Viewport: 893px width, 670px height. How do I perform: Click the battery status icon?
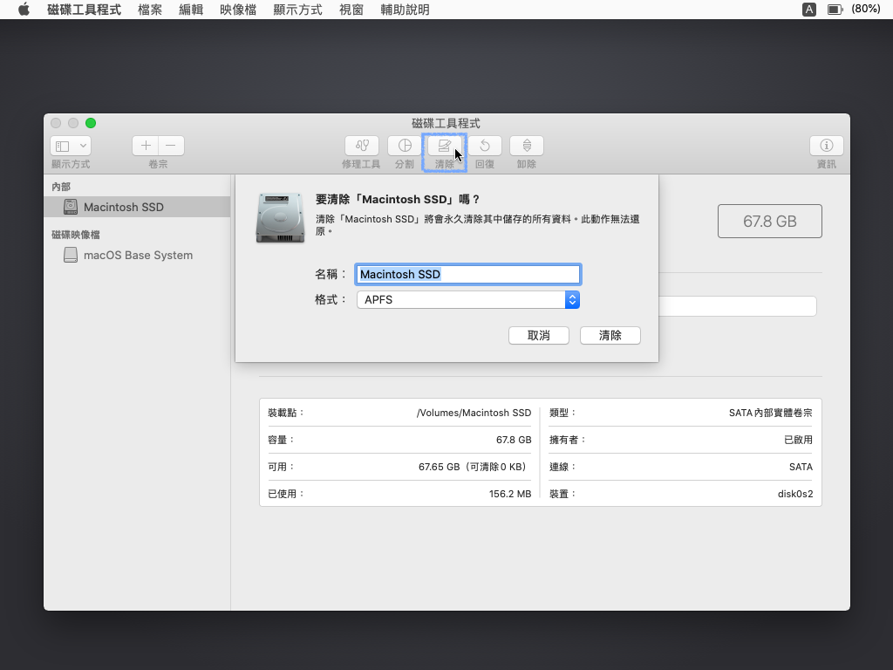pyautogui.click(x=835, y=9)
